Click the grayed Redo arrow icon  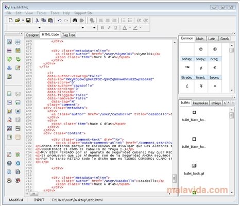66,21
